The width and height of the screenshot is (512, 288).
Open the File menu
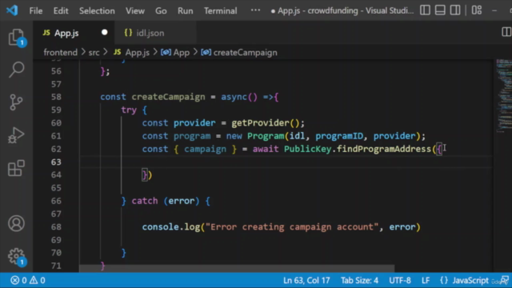click(x=36, y=10)
